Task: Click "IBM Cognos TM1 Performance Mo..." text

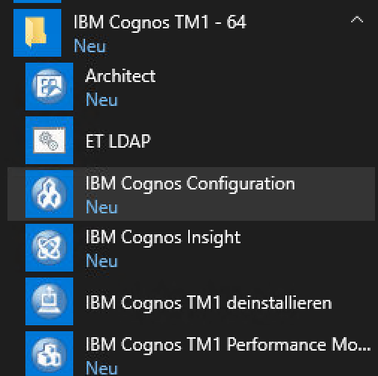Action: point(229,345)
